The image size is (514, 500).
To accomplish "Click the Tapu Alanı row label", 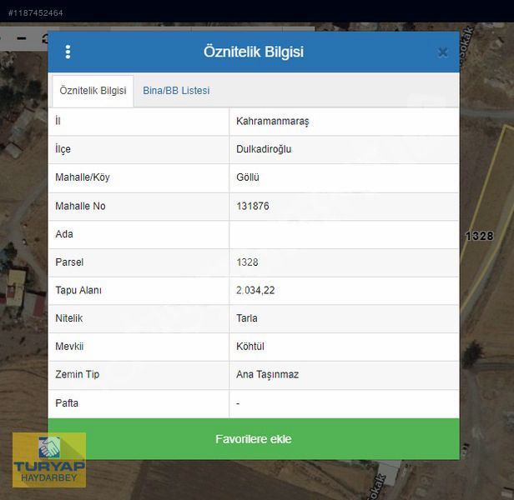I will [x=78, y=290].
